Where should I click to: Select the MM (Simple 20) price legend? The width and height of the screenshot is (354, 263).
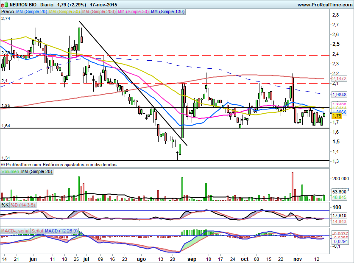click(32, 12)
